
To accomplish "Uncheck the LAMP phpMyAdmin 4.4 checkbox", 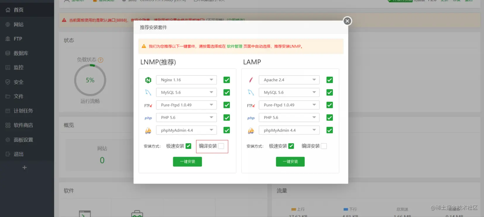I will (329, 130).
